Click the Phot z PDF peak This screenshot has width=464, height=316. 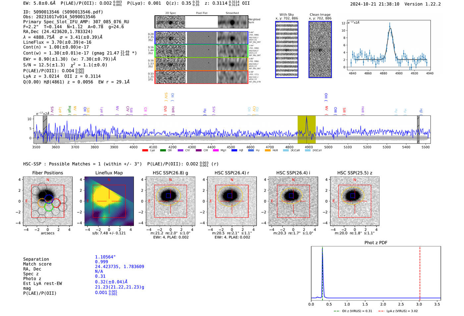pyautogui.click(x=322, y=249)
